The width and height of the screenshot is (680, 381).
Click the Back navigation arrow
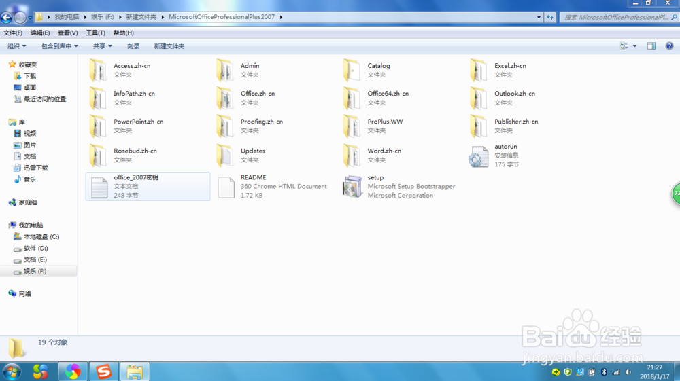pos(7,18)
